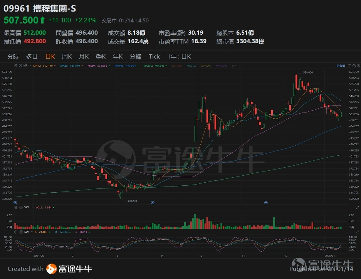Click the +2.24% change percentage
Image resolution: width=361 pixels, height=279 pixels.
(86, 20)
